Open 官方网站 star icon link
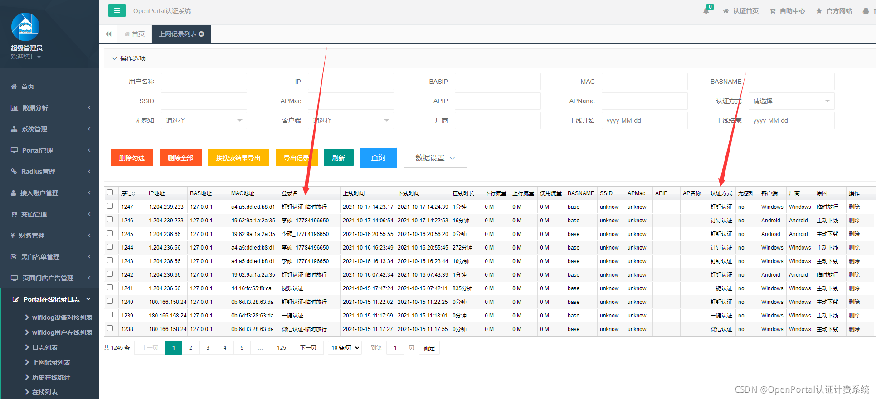The width and height of the screenshot is (876, 399). coord(834,11)
